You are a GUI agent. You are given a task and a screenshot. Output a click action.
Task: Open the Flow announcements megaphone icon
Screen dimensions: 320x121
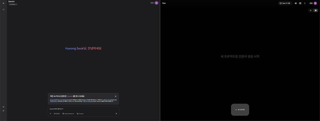(x=295, y=3)
